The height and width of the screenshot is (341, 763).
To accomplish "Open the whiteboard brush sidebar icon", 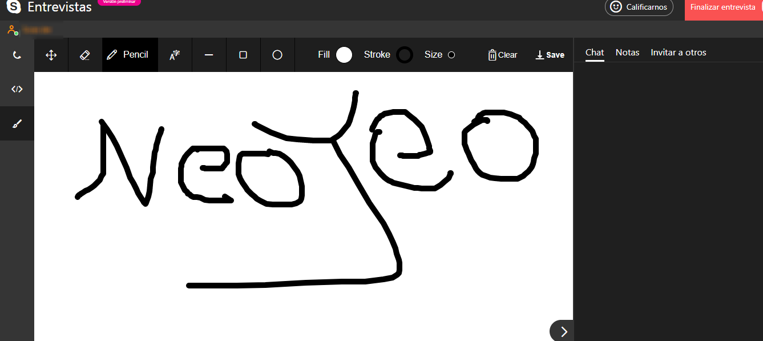I will click(x=17, y=123).
